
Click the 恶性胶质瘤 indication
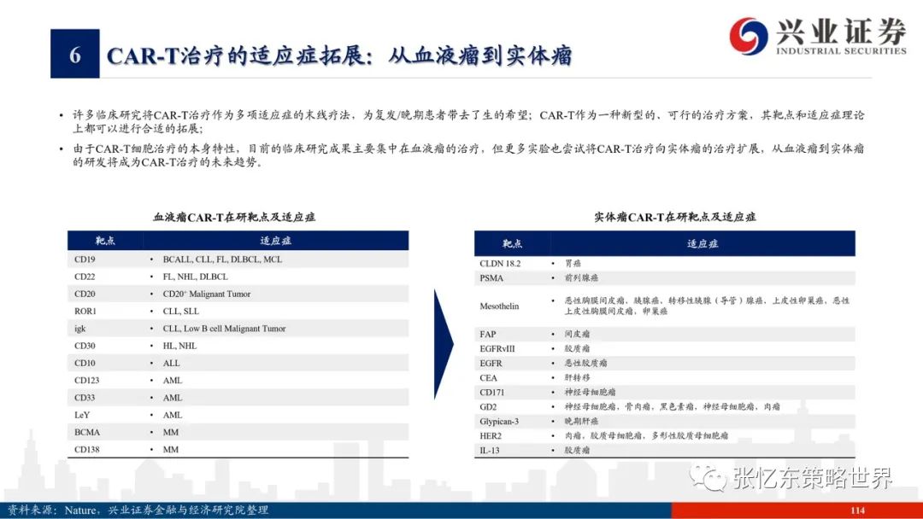click(585, 364)
